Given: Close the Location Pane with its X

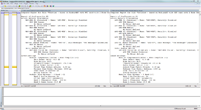Looking at the screenshot, I should pyautogui.click(x=20, y=10).
